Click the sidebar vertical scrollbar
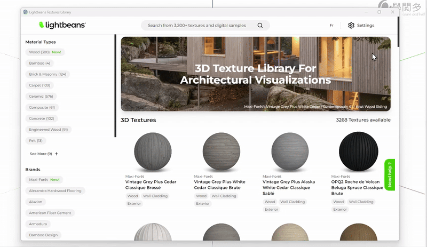The height and width of the screenshot is (247, 427). coord(115,86)
